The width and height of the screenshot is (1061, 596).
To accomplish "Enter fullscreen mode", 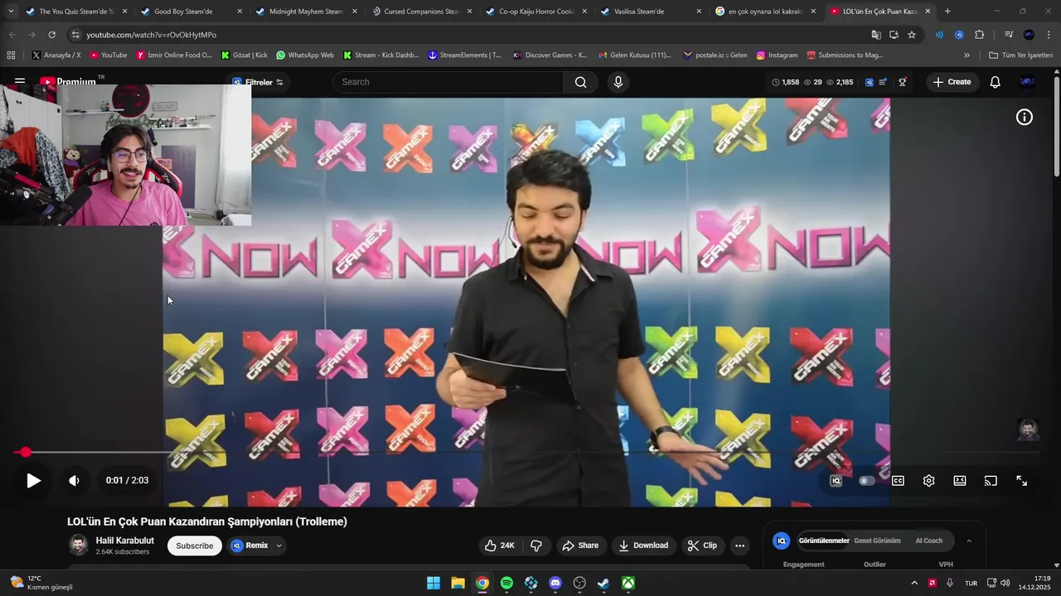I will (x=1022, y=481).
